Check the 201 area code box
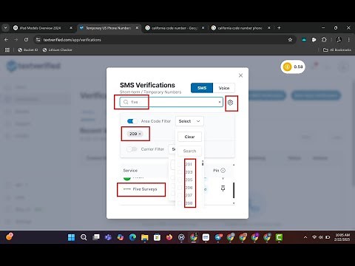 tap(180, 164)
